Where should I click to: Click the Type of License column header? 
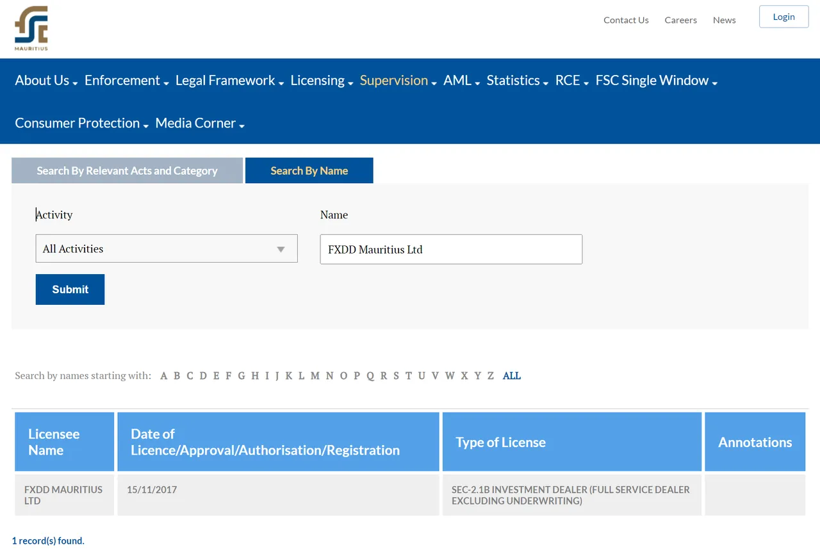point(572,442)
